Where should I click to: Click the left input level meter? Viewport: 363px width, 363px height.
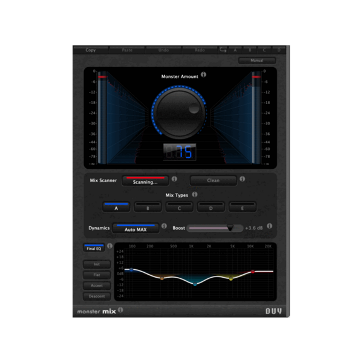102,117
